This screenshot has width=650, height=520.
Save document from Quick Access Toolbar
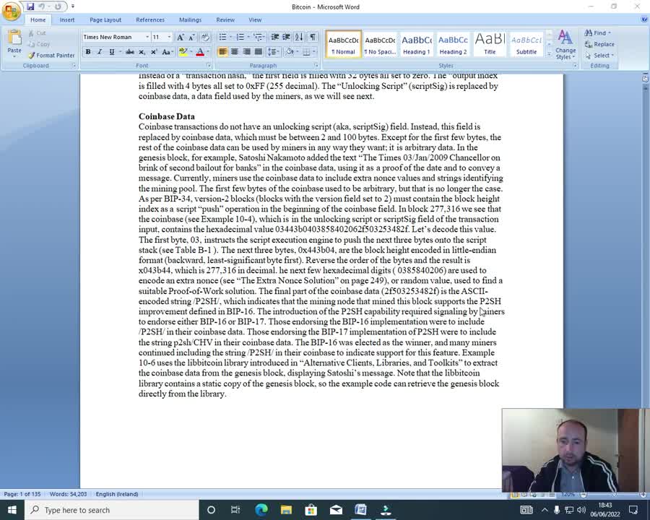tap(30, 6)
